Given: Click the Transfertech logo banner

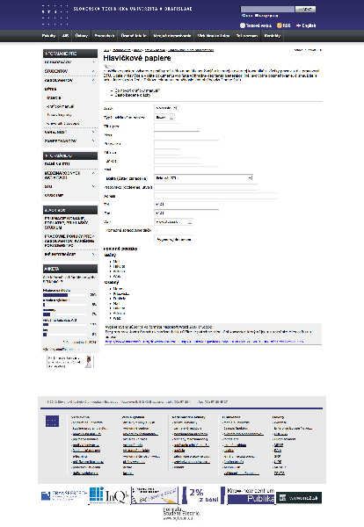Looking at the screenshot, I should point(64,495).
